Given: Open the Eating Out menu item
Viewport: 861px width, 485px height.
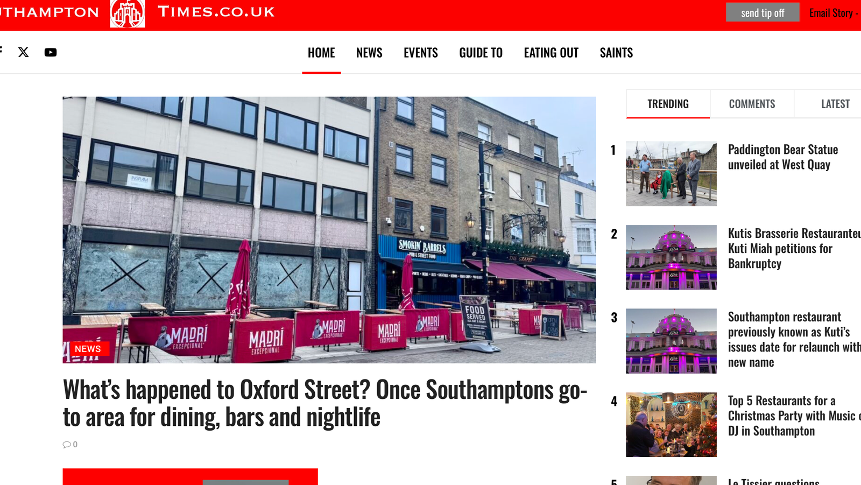Looking at the screenshot, I should tap(551, 53).
